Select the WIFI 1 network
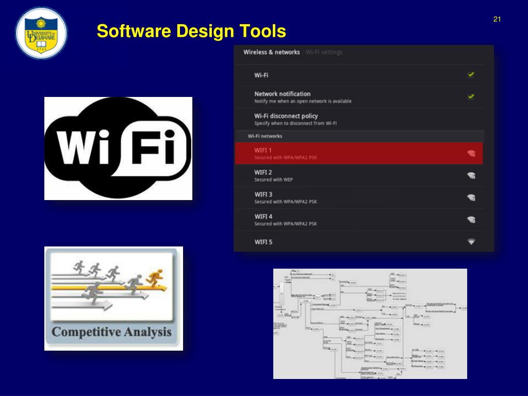528x396 pixels. (359, 153)
